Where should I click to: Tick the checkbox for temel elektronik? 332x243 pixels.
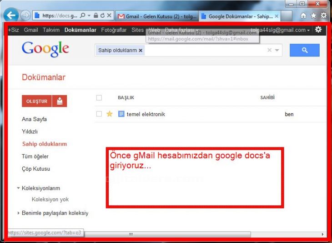coord(99,114)
